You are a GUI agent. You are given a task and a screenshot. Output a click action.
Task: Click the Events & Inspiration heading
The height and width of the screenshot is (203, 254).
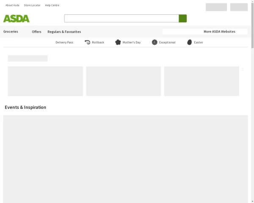coord(25,107)
